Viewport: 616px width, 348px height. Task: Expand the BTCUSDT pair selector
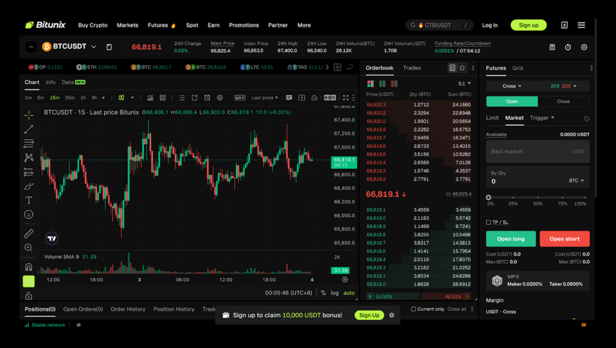[x=93, y=47]
